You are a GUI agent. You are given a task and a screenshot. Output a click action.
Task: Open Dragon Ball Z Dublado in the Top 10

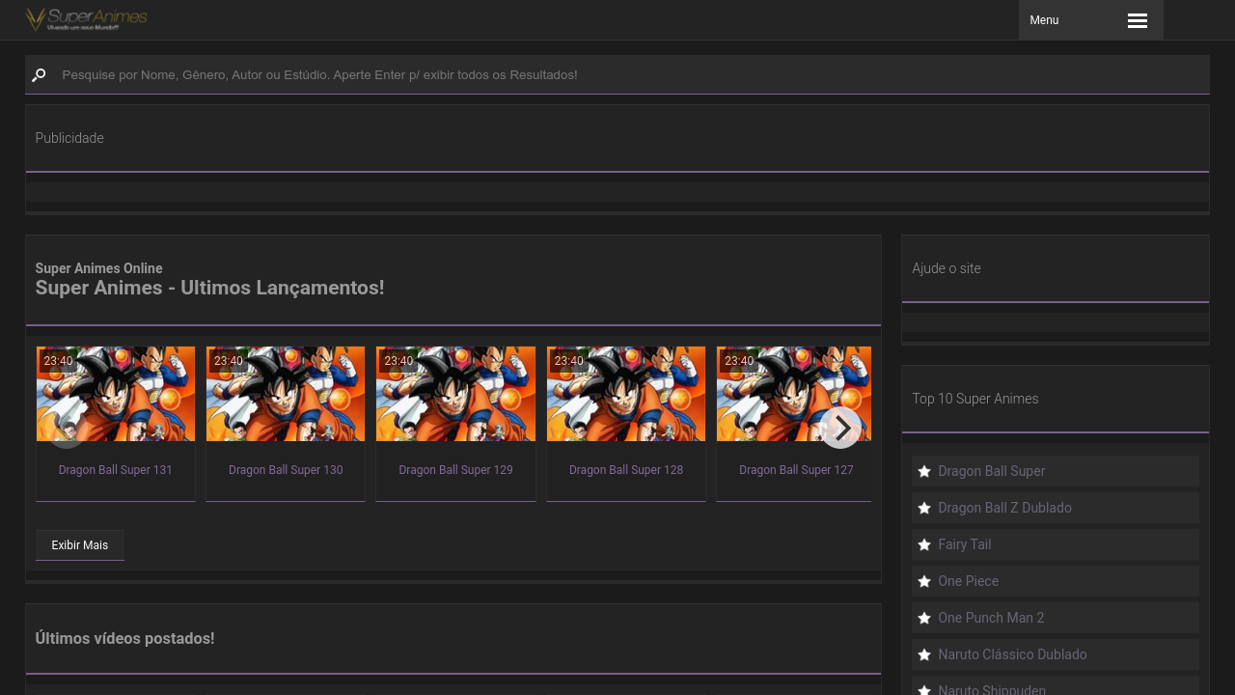(x=1056, y=508)
